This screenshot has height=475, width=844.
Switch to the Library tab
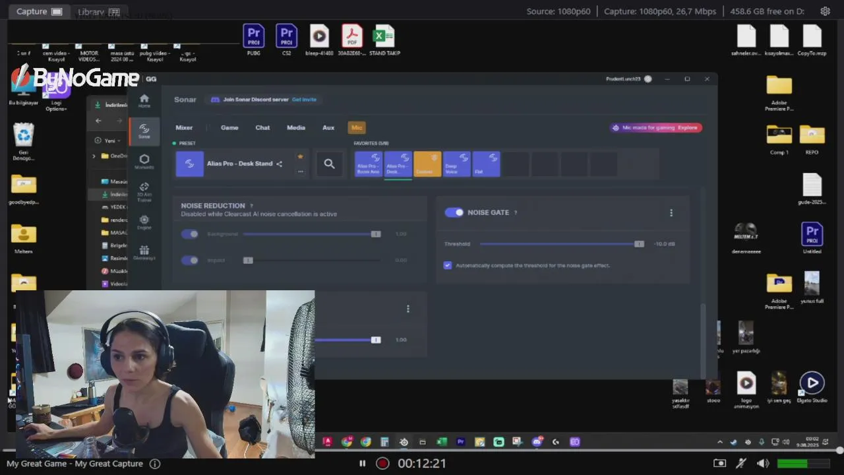[x=98, y=11]
